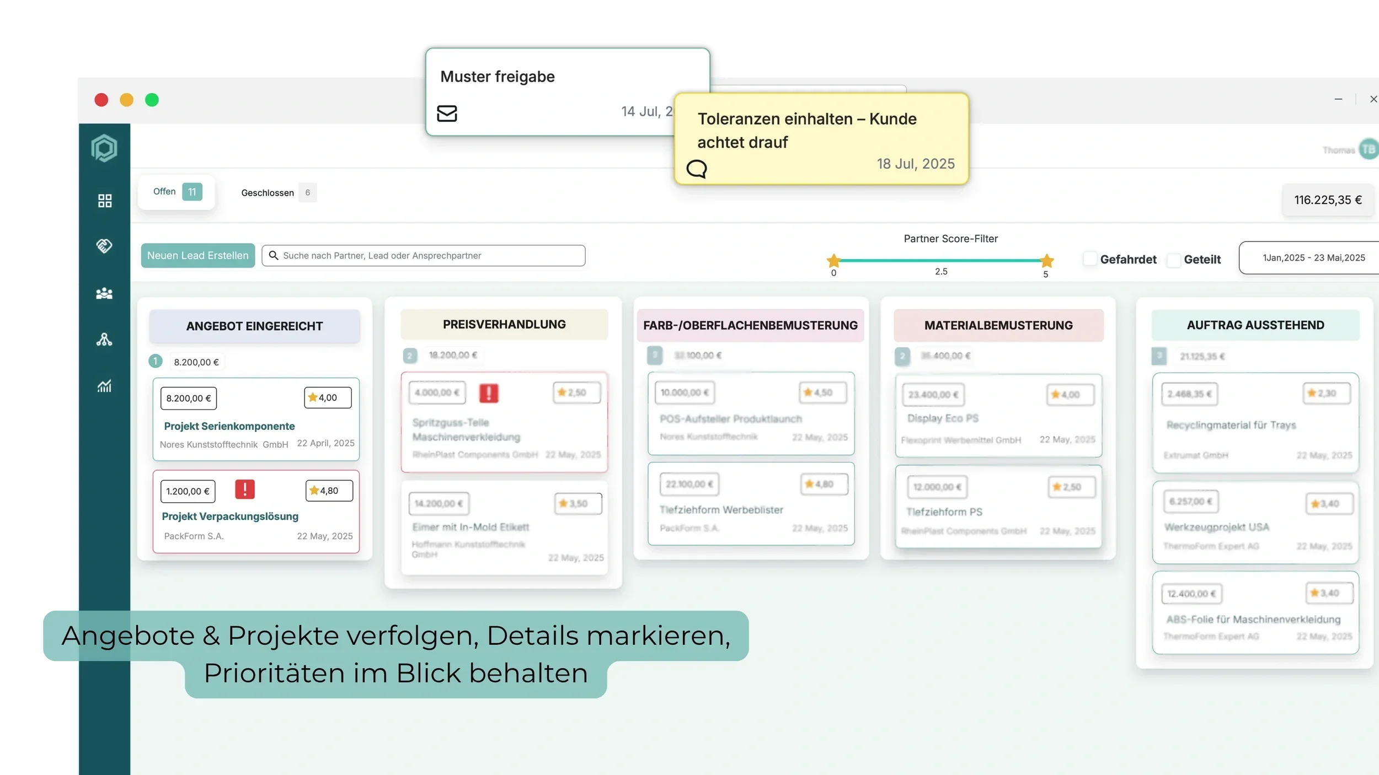1379x775 pixels.
Task: Click the Neuen Lead Erstellen button
Action: tap(198, 256)
